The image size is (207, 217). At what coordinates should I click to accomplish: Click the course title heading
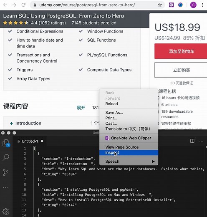(63, 16)
